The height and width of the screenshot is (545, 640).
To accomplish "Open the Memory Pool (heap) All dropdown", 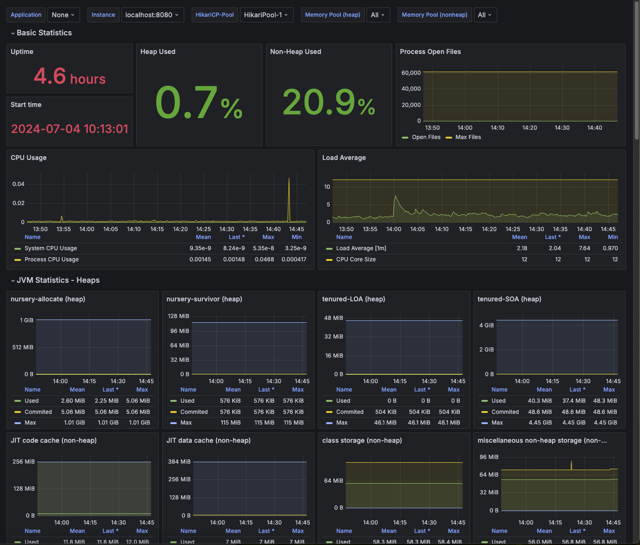I will point(378,15).
